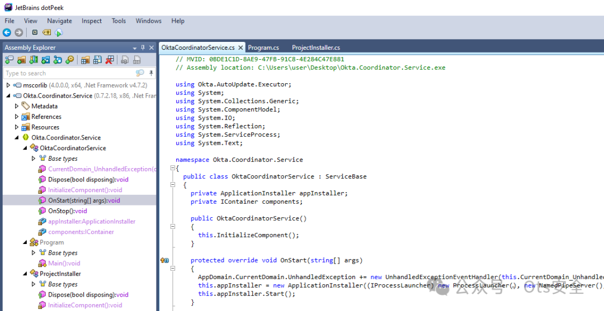
Task: Select Dispose(bool disposing) under OktaCoordinatorService
Action: point(88,179)
